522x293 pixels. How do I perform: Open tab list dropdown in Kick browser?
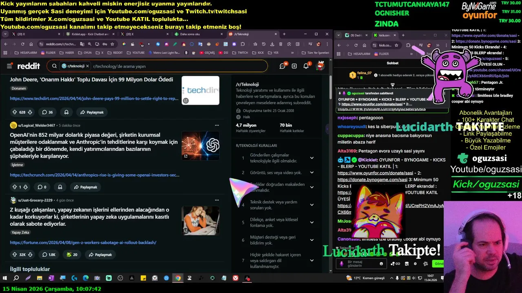(338, 35)
